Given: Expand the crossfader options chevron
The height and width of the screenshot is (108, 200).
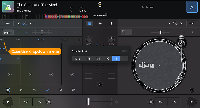Looking at the screenshot, I should pos(116,102).
